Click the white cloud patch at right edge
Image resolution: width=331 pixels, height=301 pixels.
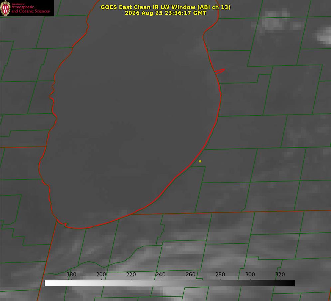pos(325,36)
